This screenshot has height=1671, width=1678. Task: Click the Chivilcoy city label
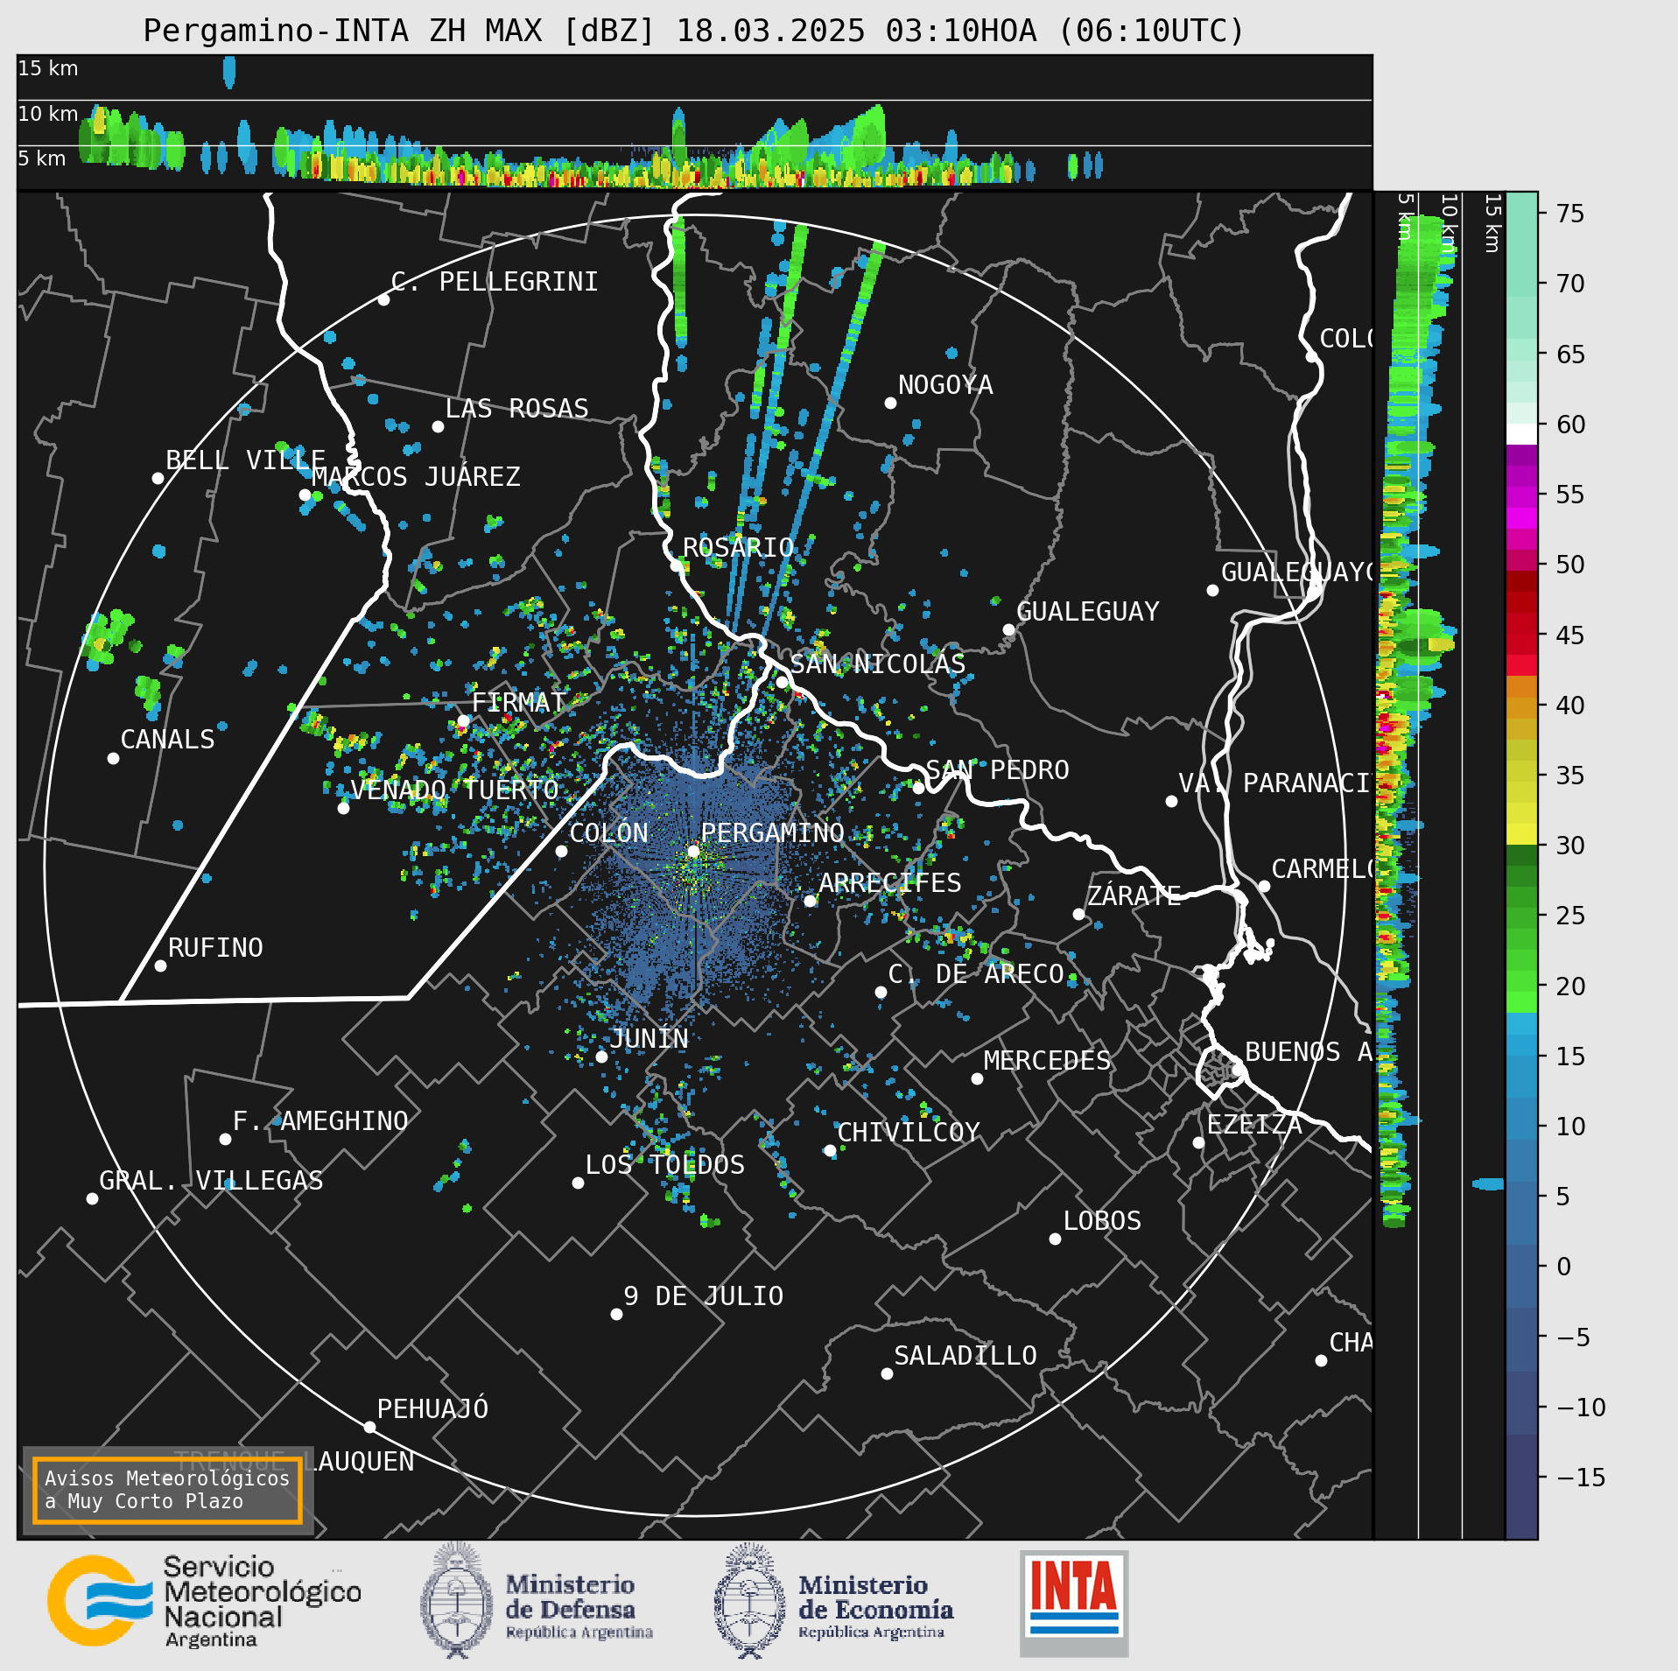[x=909, y=1133]
